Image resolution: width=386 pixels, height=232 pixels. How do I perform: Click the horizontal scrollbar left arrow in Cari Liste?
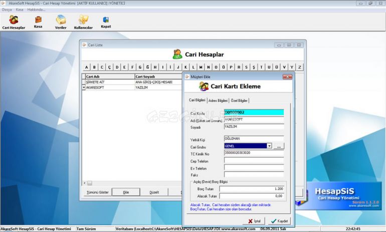click(x=84, y=183)
